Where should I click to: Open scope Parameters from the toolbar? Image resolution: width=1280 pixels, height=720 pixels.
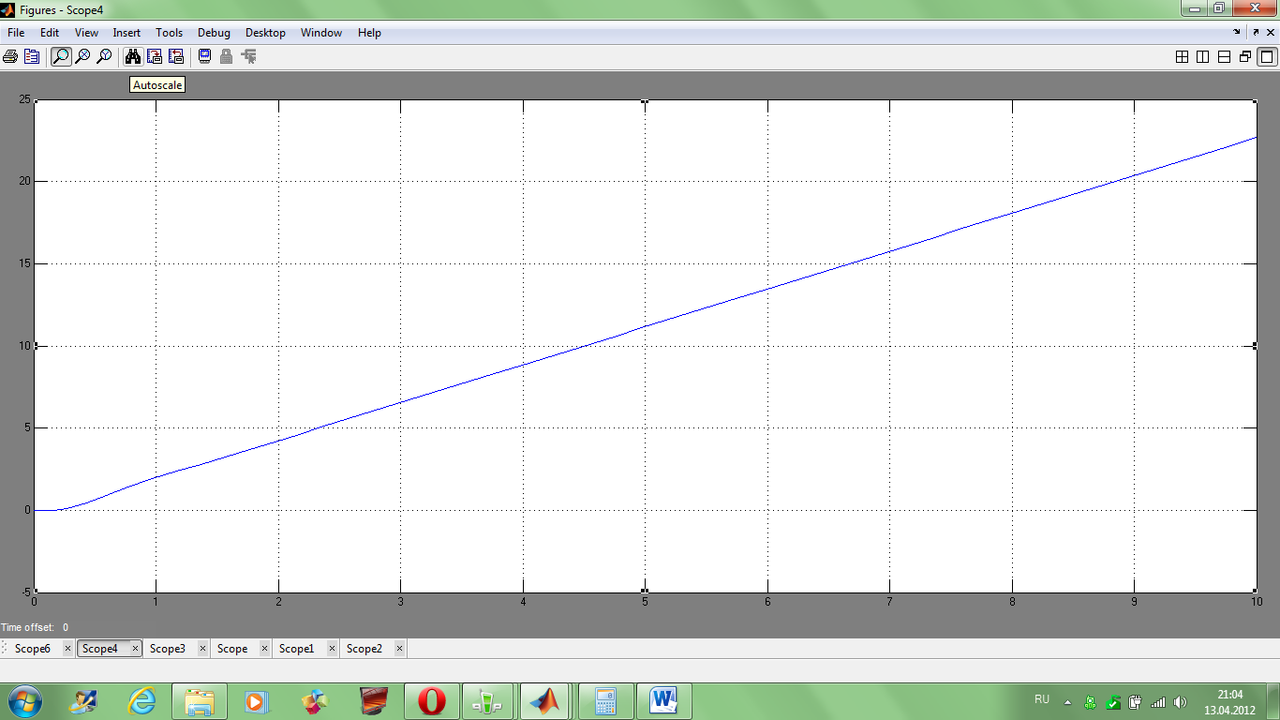[32, 56]
